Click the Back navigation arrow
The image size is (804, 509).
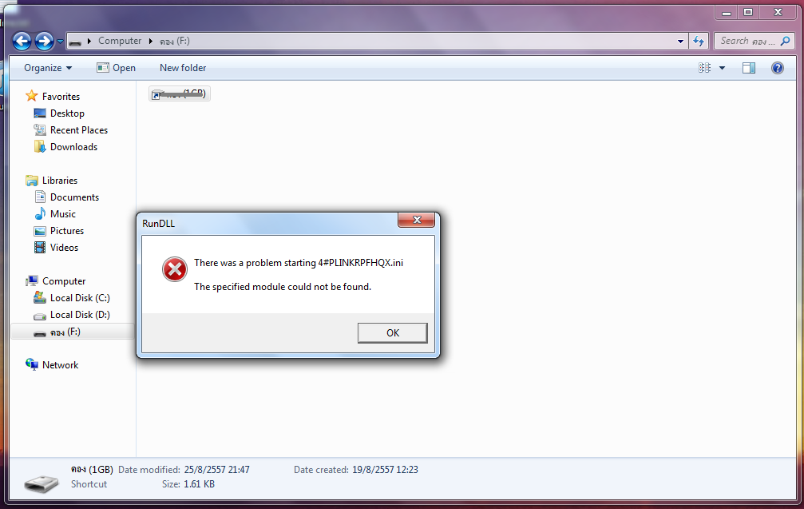pyautogui.click(x=22, y=41)
